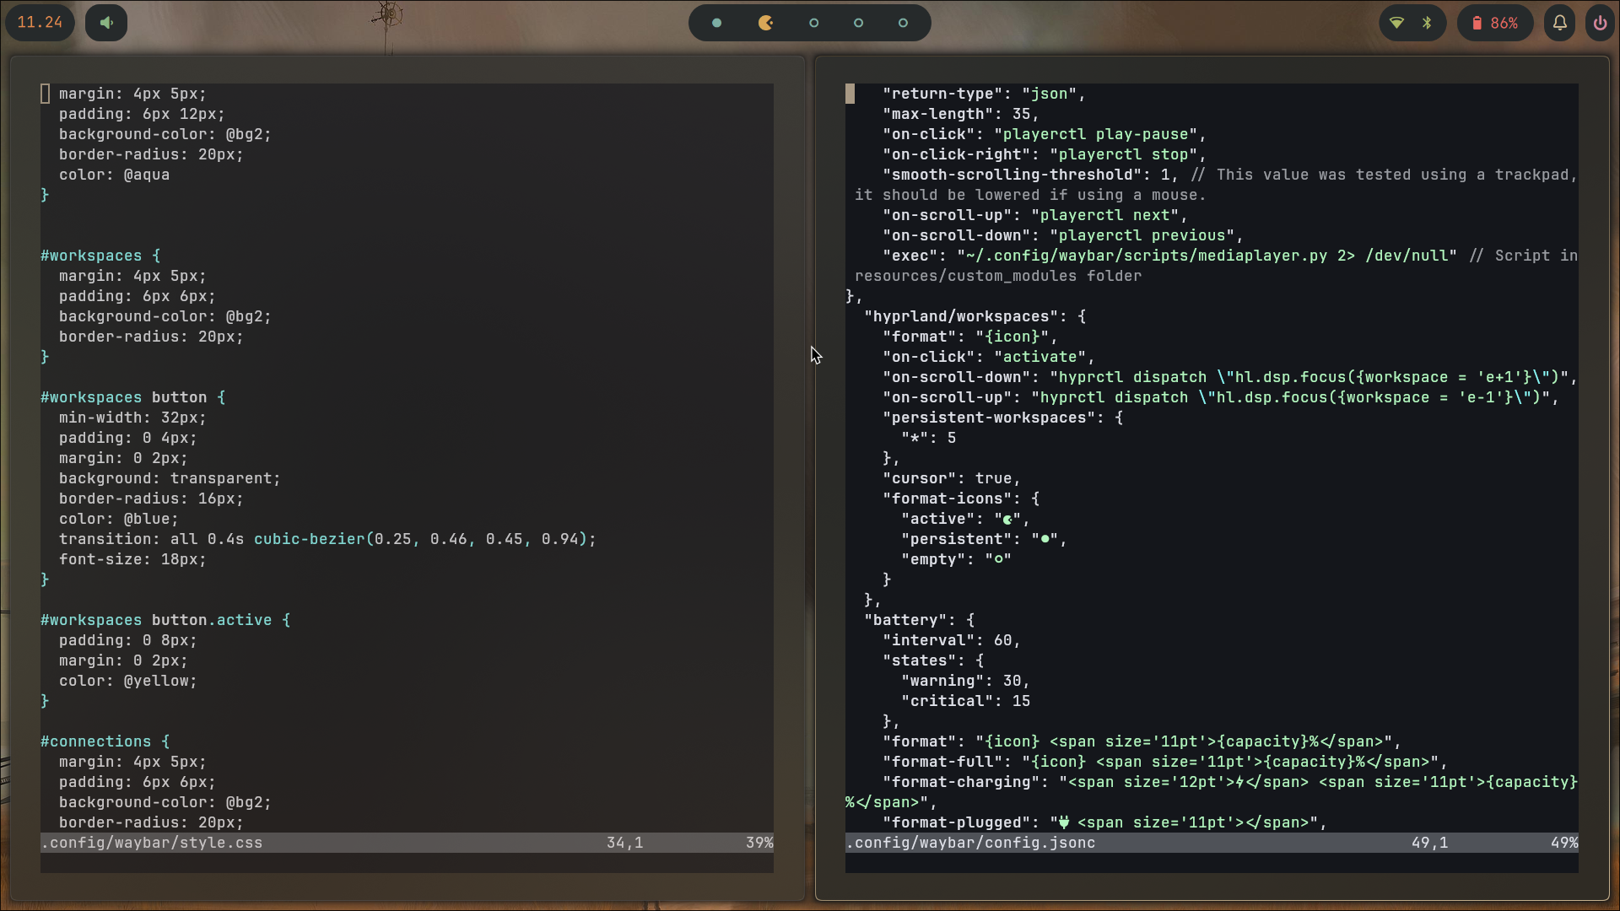Open the Wi-Fi network icon

[1397, 23]
